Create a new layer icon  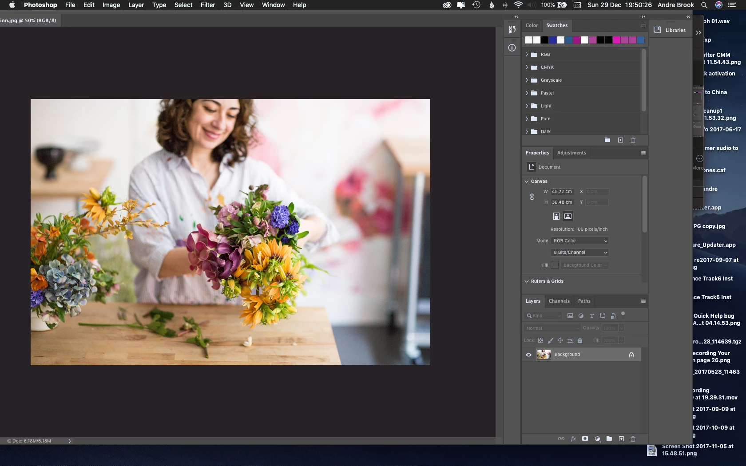621,439
